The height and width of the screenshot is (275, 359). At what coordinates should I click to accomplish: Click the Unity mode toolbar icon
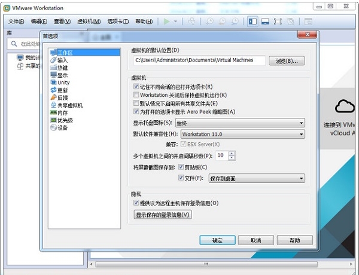tap(290, 22)
